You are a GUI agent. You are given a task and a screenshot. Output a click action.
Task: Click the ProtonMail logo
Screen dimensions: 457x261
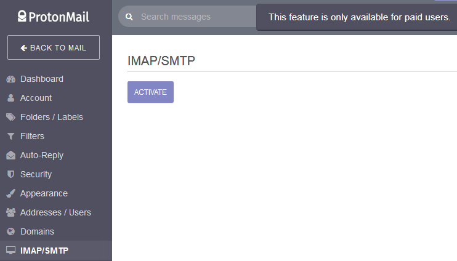pos(54,17)
